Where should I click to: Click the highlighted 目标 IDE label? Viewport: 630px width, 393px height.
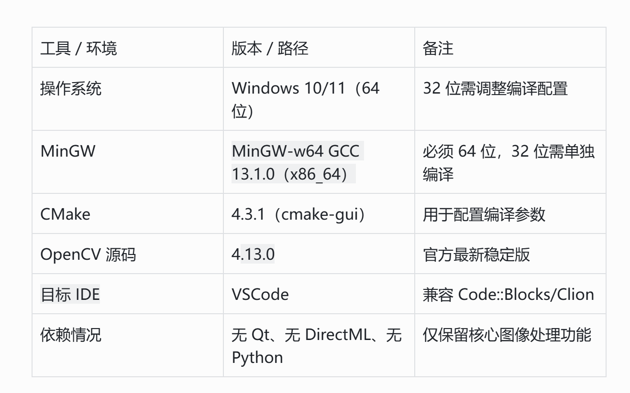click(x=70, y=294)
